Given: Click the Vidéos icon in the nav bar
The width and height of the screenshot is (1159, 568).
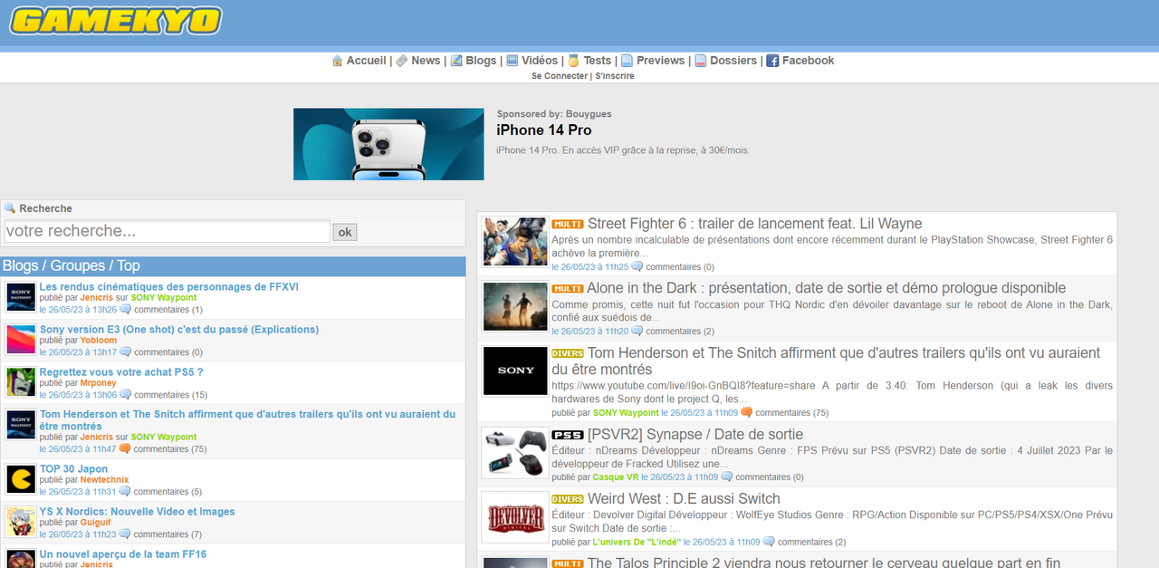Looking at the screenshot, I should pyautogui.click(x=512, y=61).
